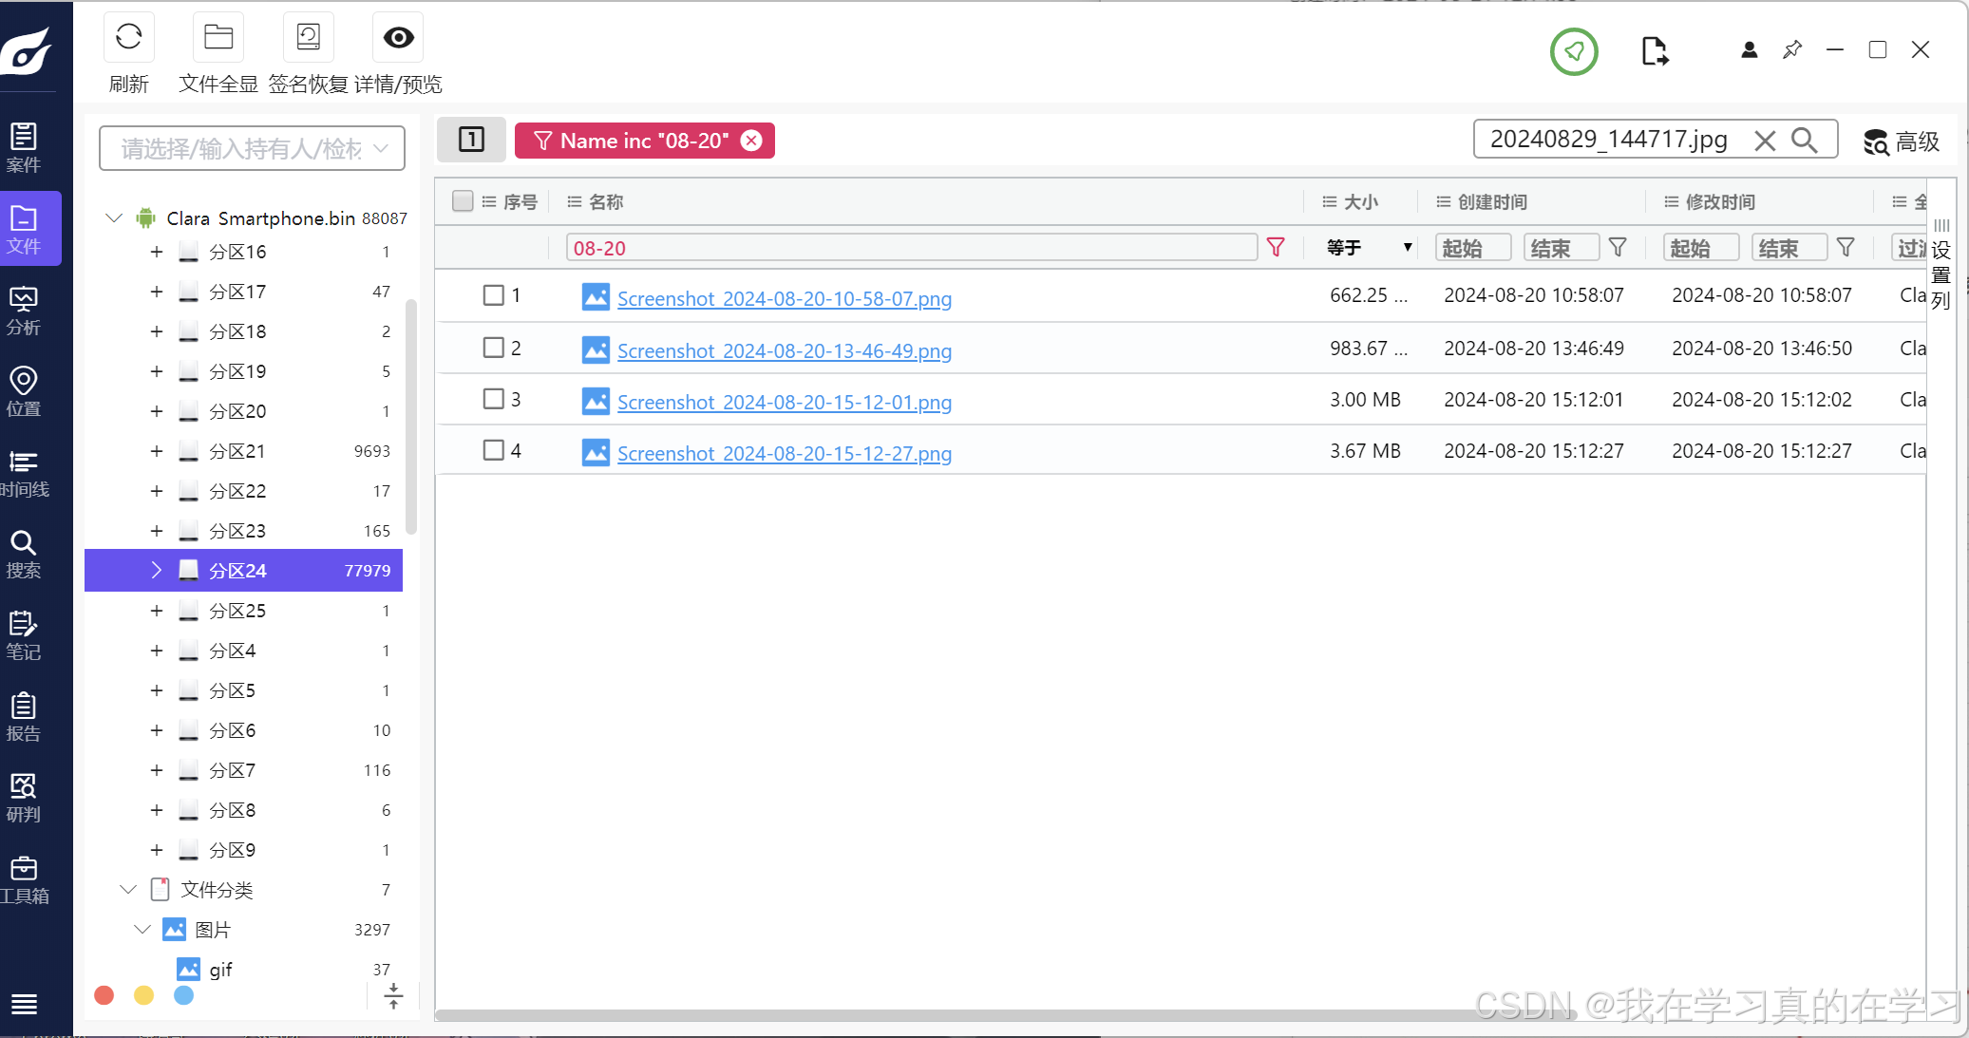Click the export file icon in title bar

point(1654,50)
